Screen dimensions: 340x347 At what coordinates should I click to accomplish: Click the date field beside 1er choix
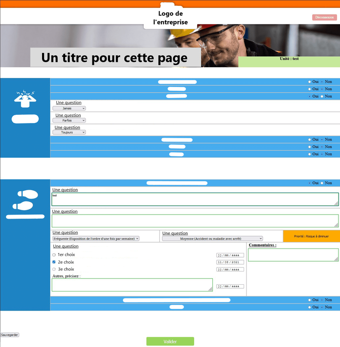tap(230, 255)
